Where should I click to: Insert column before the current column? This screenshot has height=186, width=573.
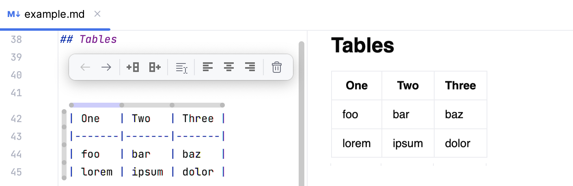(x=133, y=67)
